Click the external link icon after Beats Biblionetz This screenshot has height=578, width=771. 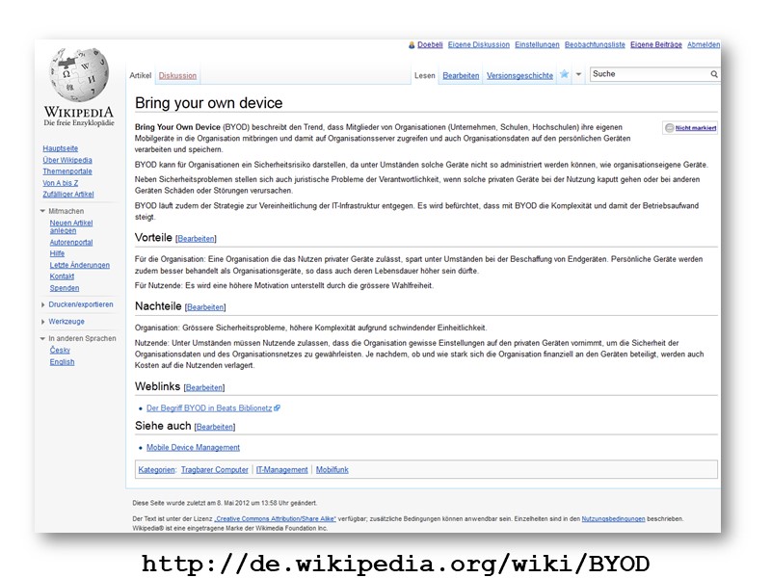tap(278, 408)
